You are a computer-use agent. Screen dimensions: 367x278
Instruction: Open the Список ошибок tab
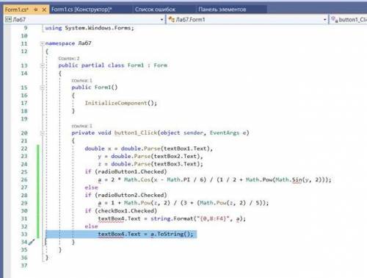[155, 10]
